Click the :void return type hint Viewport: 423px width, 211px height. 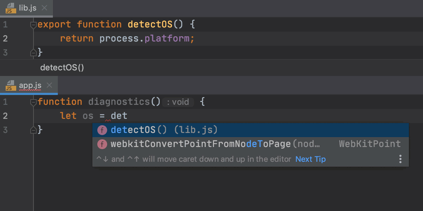pyautogui.click(x=178, y=102)
